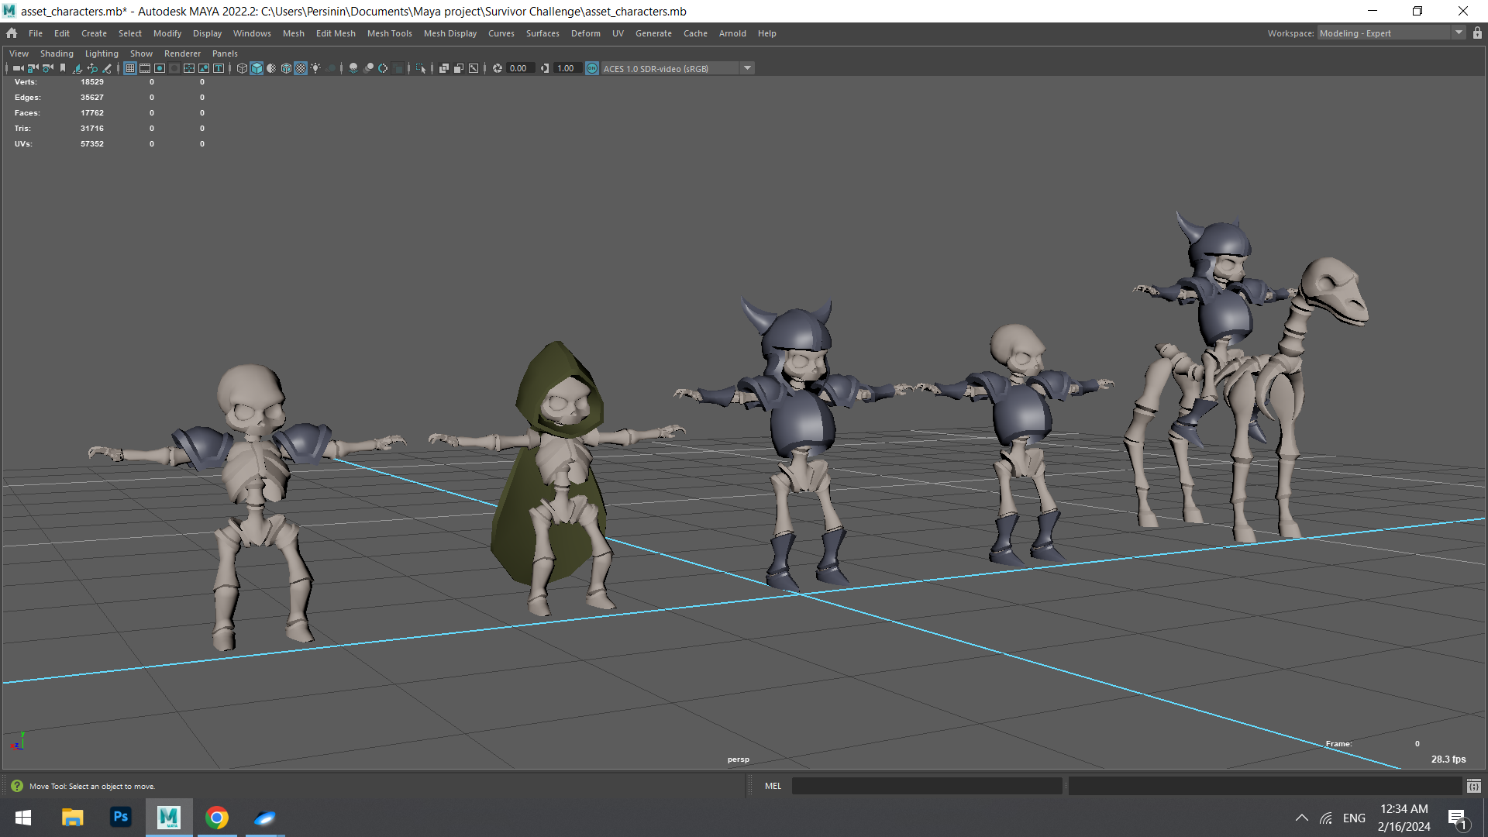This screenshot has height=837, width=1488.
Task: Open the Deform menu
Action: pyautogui.click(x=585, y=33)
